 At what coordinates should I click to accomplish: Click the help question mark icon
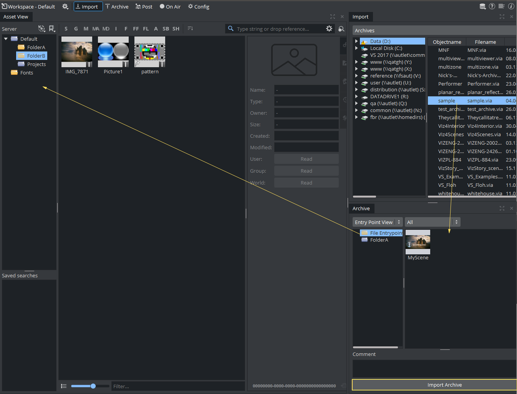click(x=492, y=6)
